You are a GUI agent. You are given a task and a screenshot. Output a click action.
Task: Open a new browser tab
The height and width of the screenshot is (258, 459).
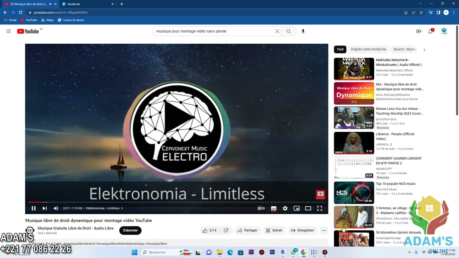[x=122, y=4]
